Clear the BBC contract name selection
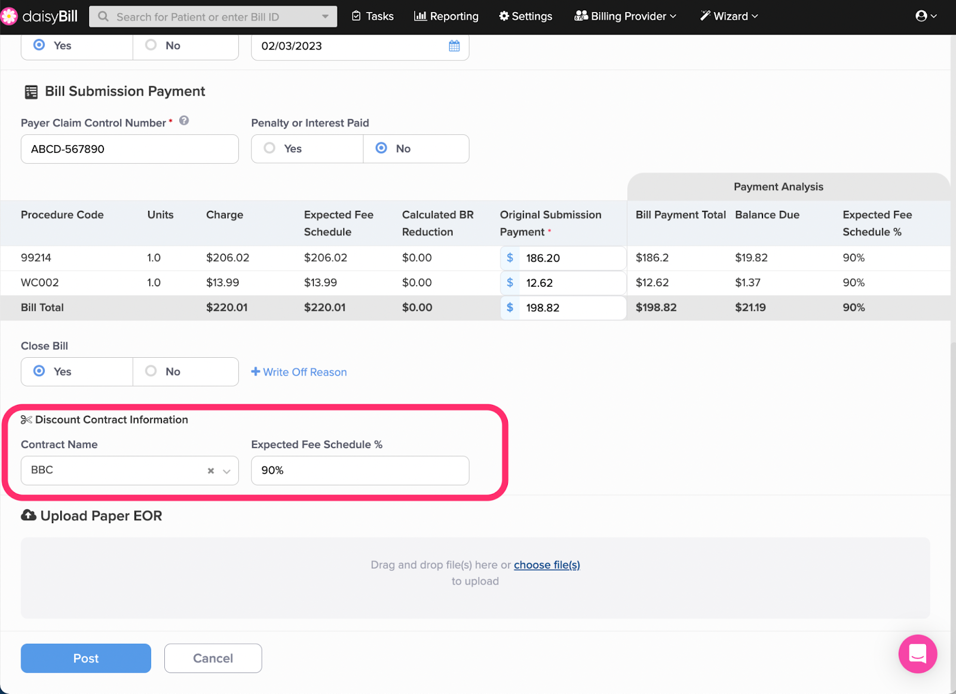 (x=211, y=471)
